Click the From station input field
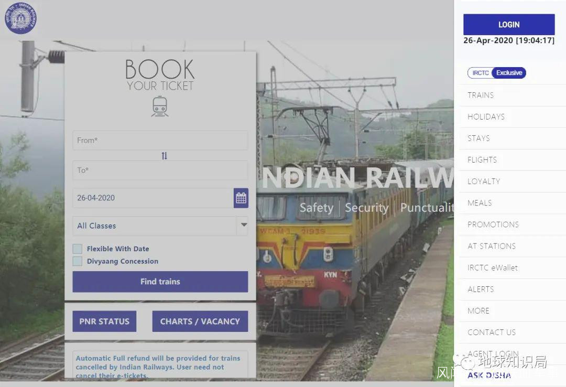566x387 pixels. coord(160,140)
